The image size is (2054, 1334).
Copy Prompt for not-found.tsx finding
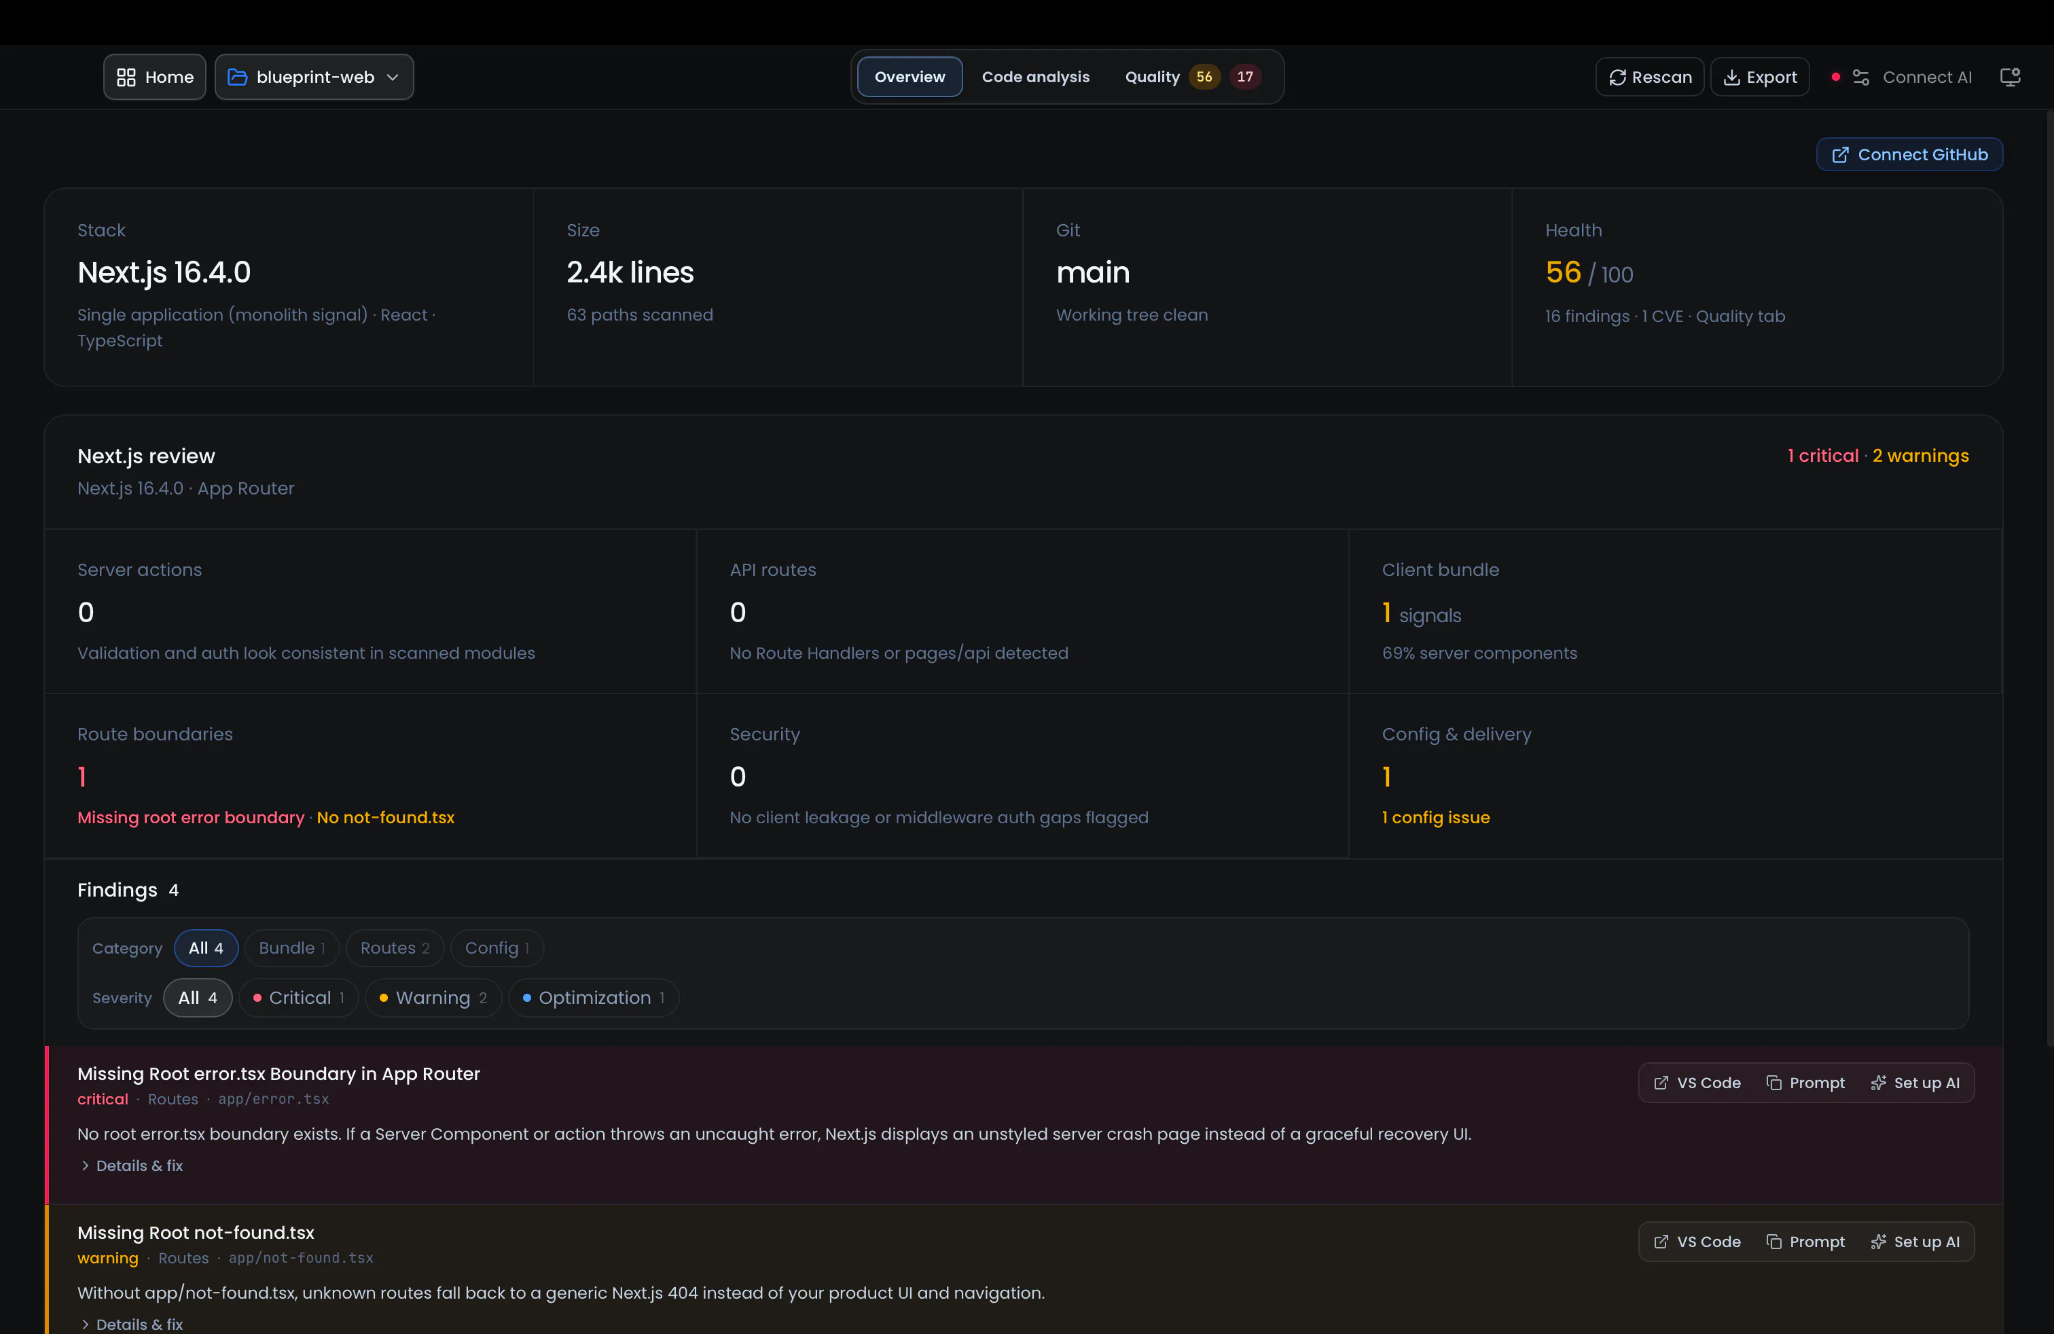pos(1805,1242)
